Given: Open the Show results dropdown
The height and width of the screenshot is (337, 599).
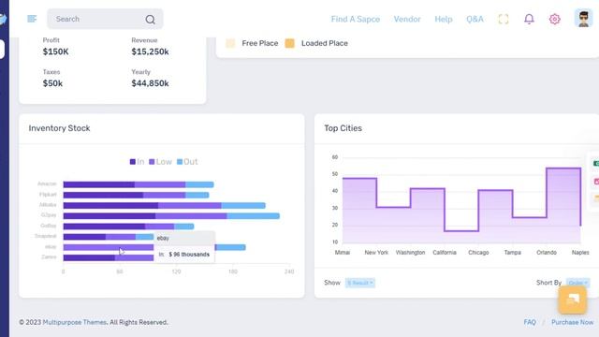Looking at the screenshot, I should click(x=360, y=283).
